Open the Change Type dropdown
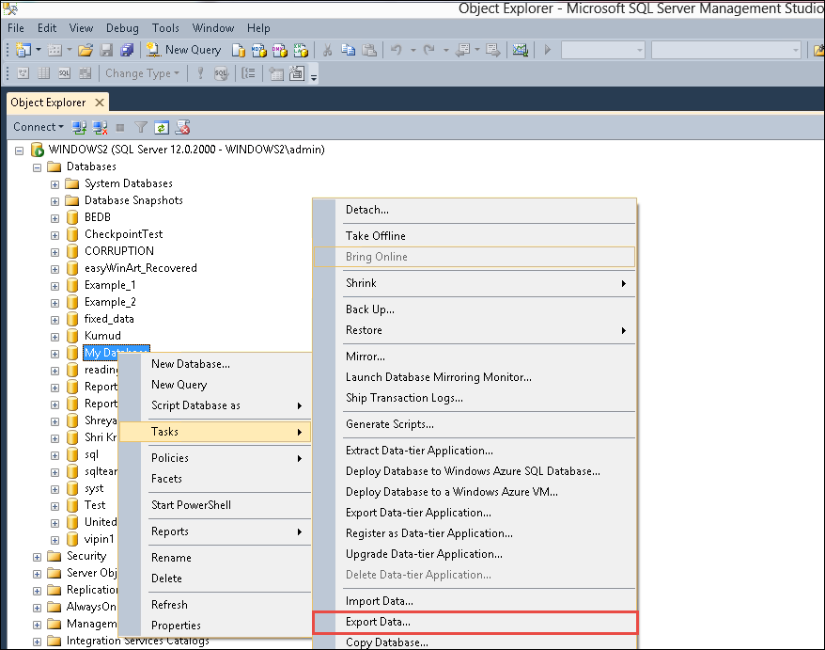The width and height of the screenshot is (825, 650). (x=142, y=73)
